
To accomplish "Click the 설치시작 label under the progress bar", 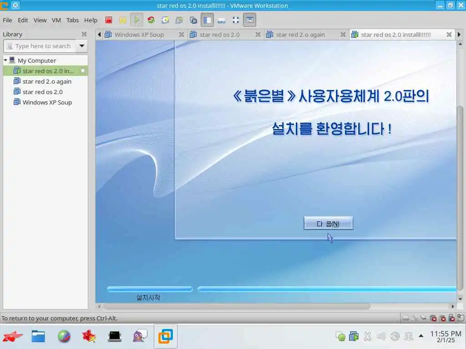I will (x=148, y=298).
